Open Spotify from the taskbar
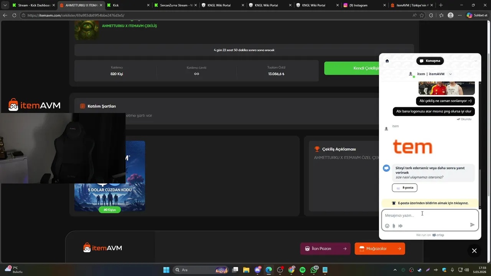 302,270
